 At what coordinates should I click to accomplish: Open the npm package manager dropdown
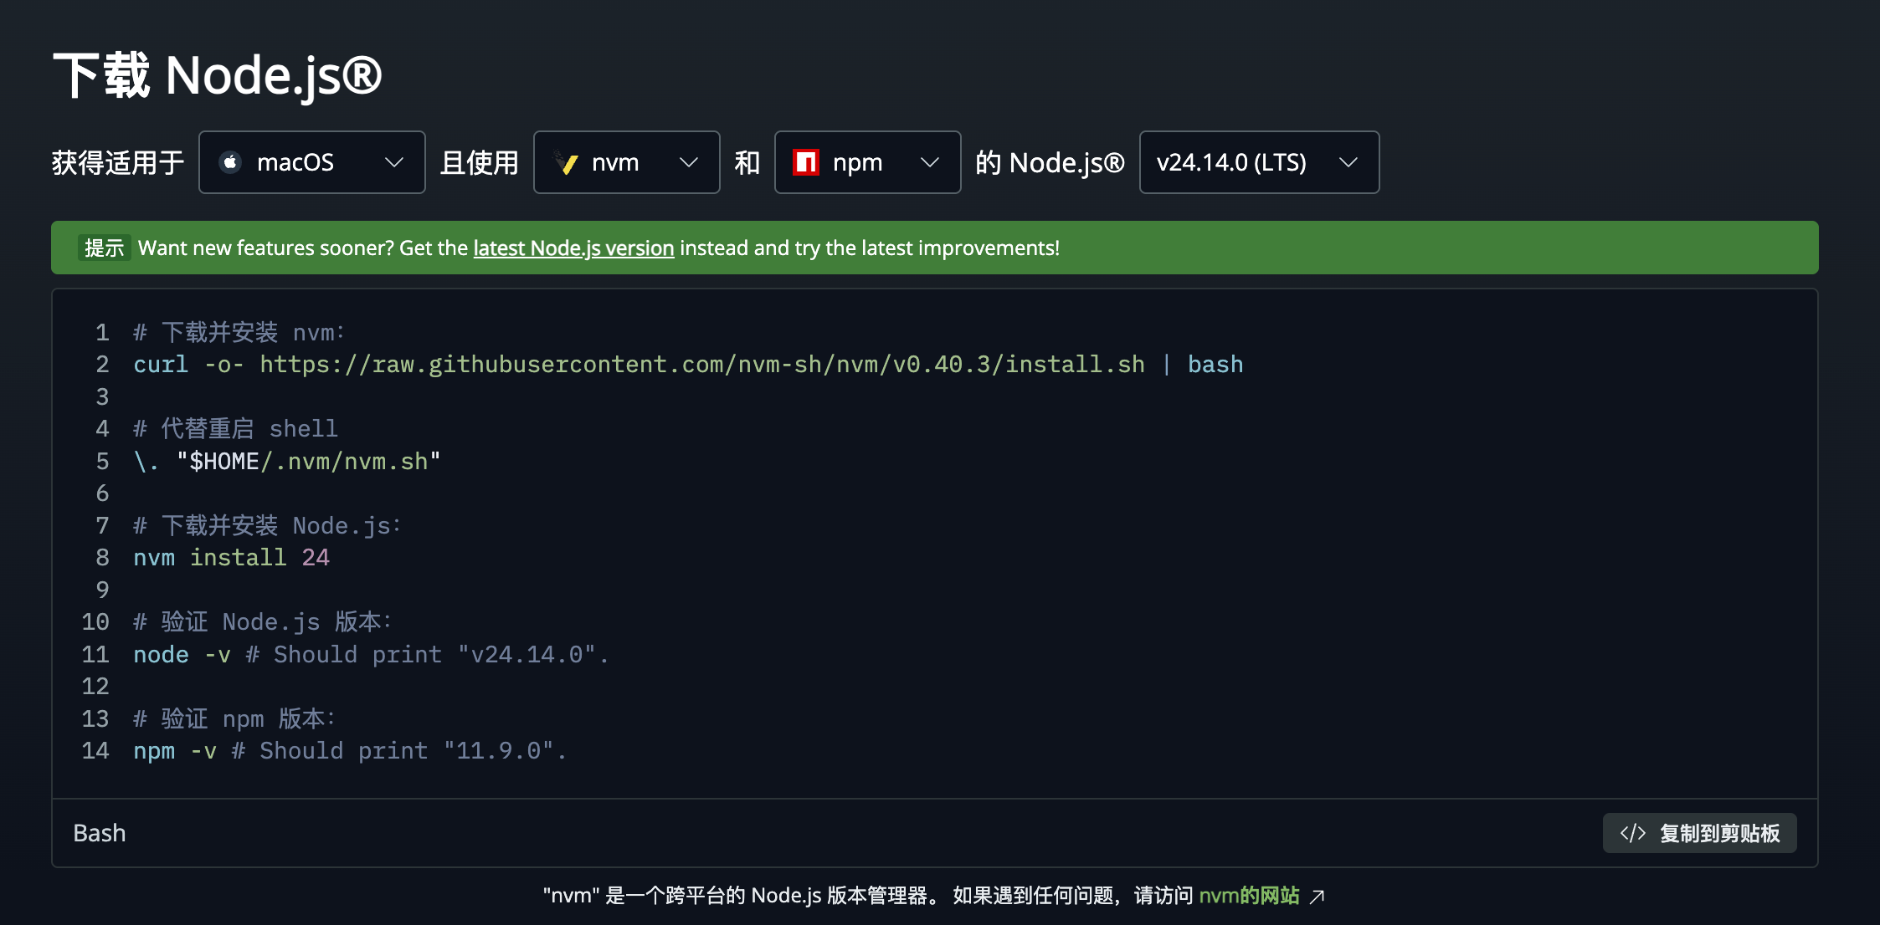pyautogui.click(x=868, y=162)
